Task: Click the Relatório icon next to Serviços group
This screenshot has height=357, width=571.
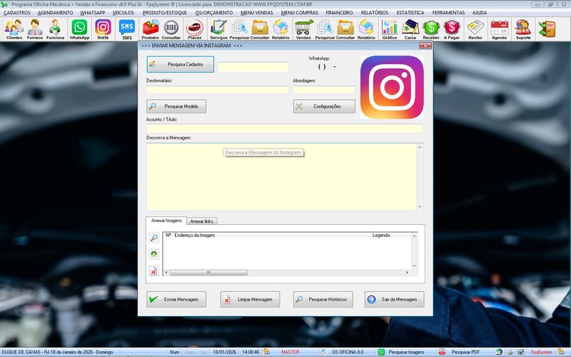Action: (281, 29)
